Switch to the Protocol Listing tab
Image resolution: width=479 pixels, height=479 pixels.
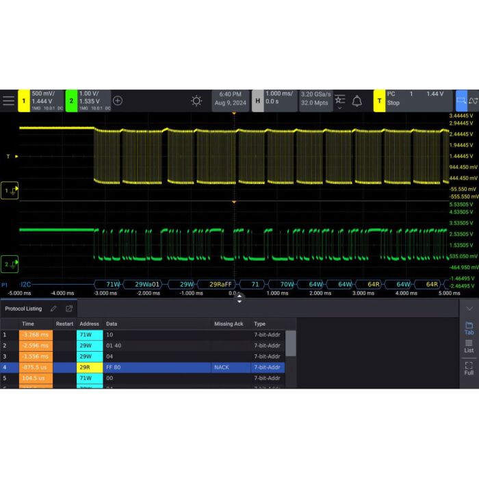(x=23, y=309)
